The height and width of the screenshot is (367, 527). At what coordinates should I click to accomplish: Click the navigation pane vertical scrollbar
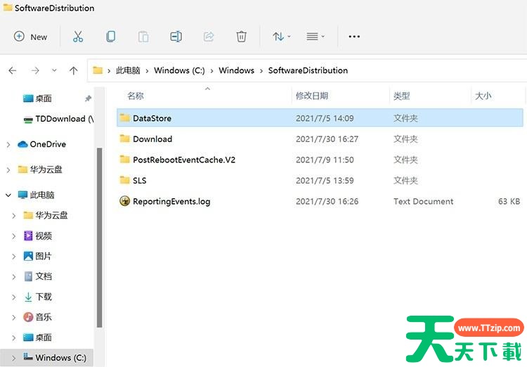[100, 238]
